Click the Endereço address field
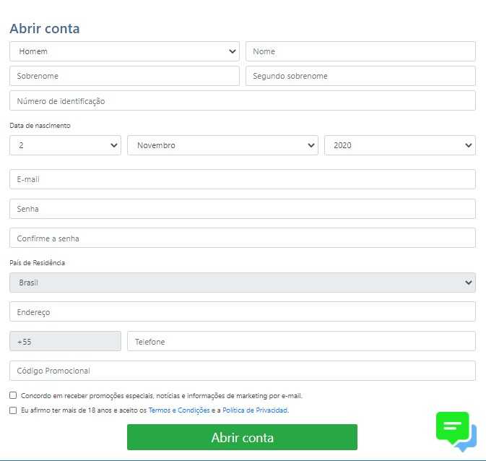The width and height of the screenshot is (486, 461). (x=243, y=311)
